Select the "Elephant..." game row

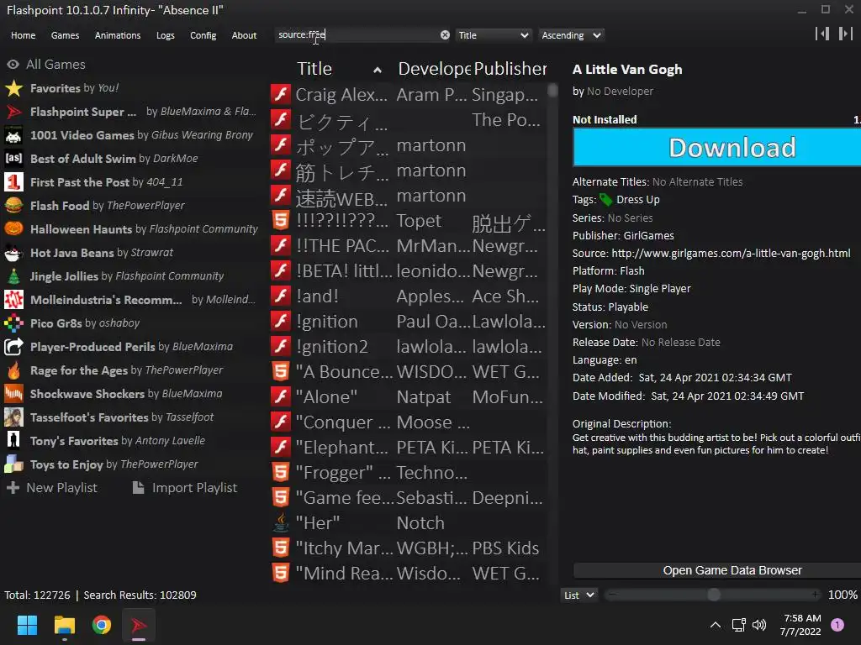[409, 448]
